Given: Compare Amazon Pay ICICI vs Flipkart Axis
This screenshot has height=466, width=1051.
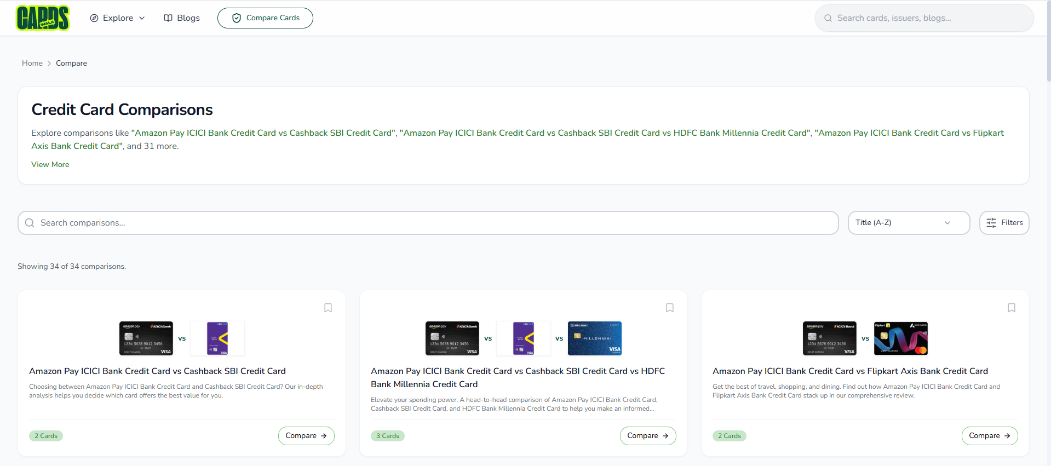Looking at the screenshot, I should click(989, 436).
